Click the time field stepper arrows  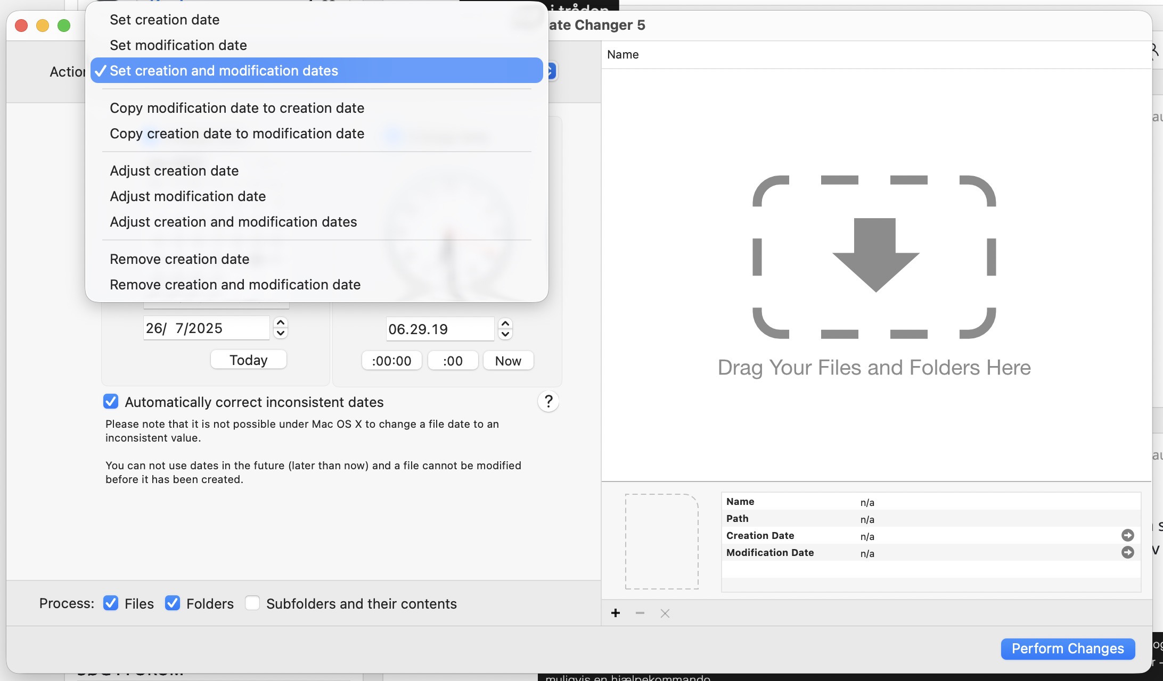click(505, 329)
